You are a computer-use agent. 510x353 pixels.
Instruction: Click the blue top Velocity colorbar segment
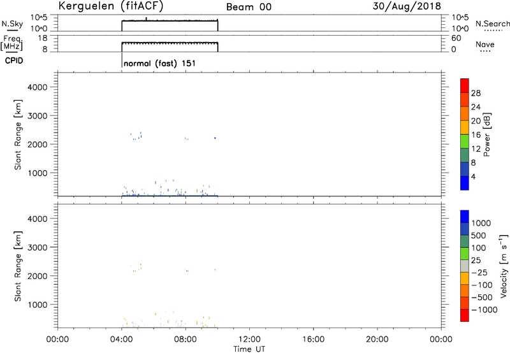point(465,217)
